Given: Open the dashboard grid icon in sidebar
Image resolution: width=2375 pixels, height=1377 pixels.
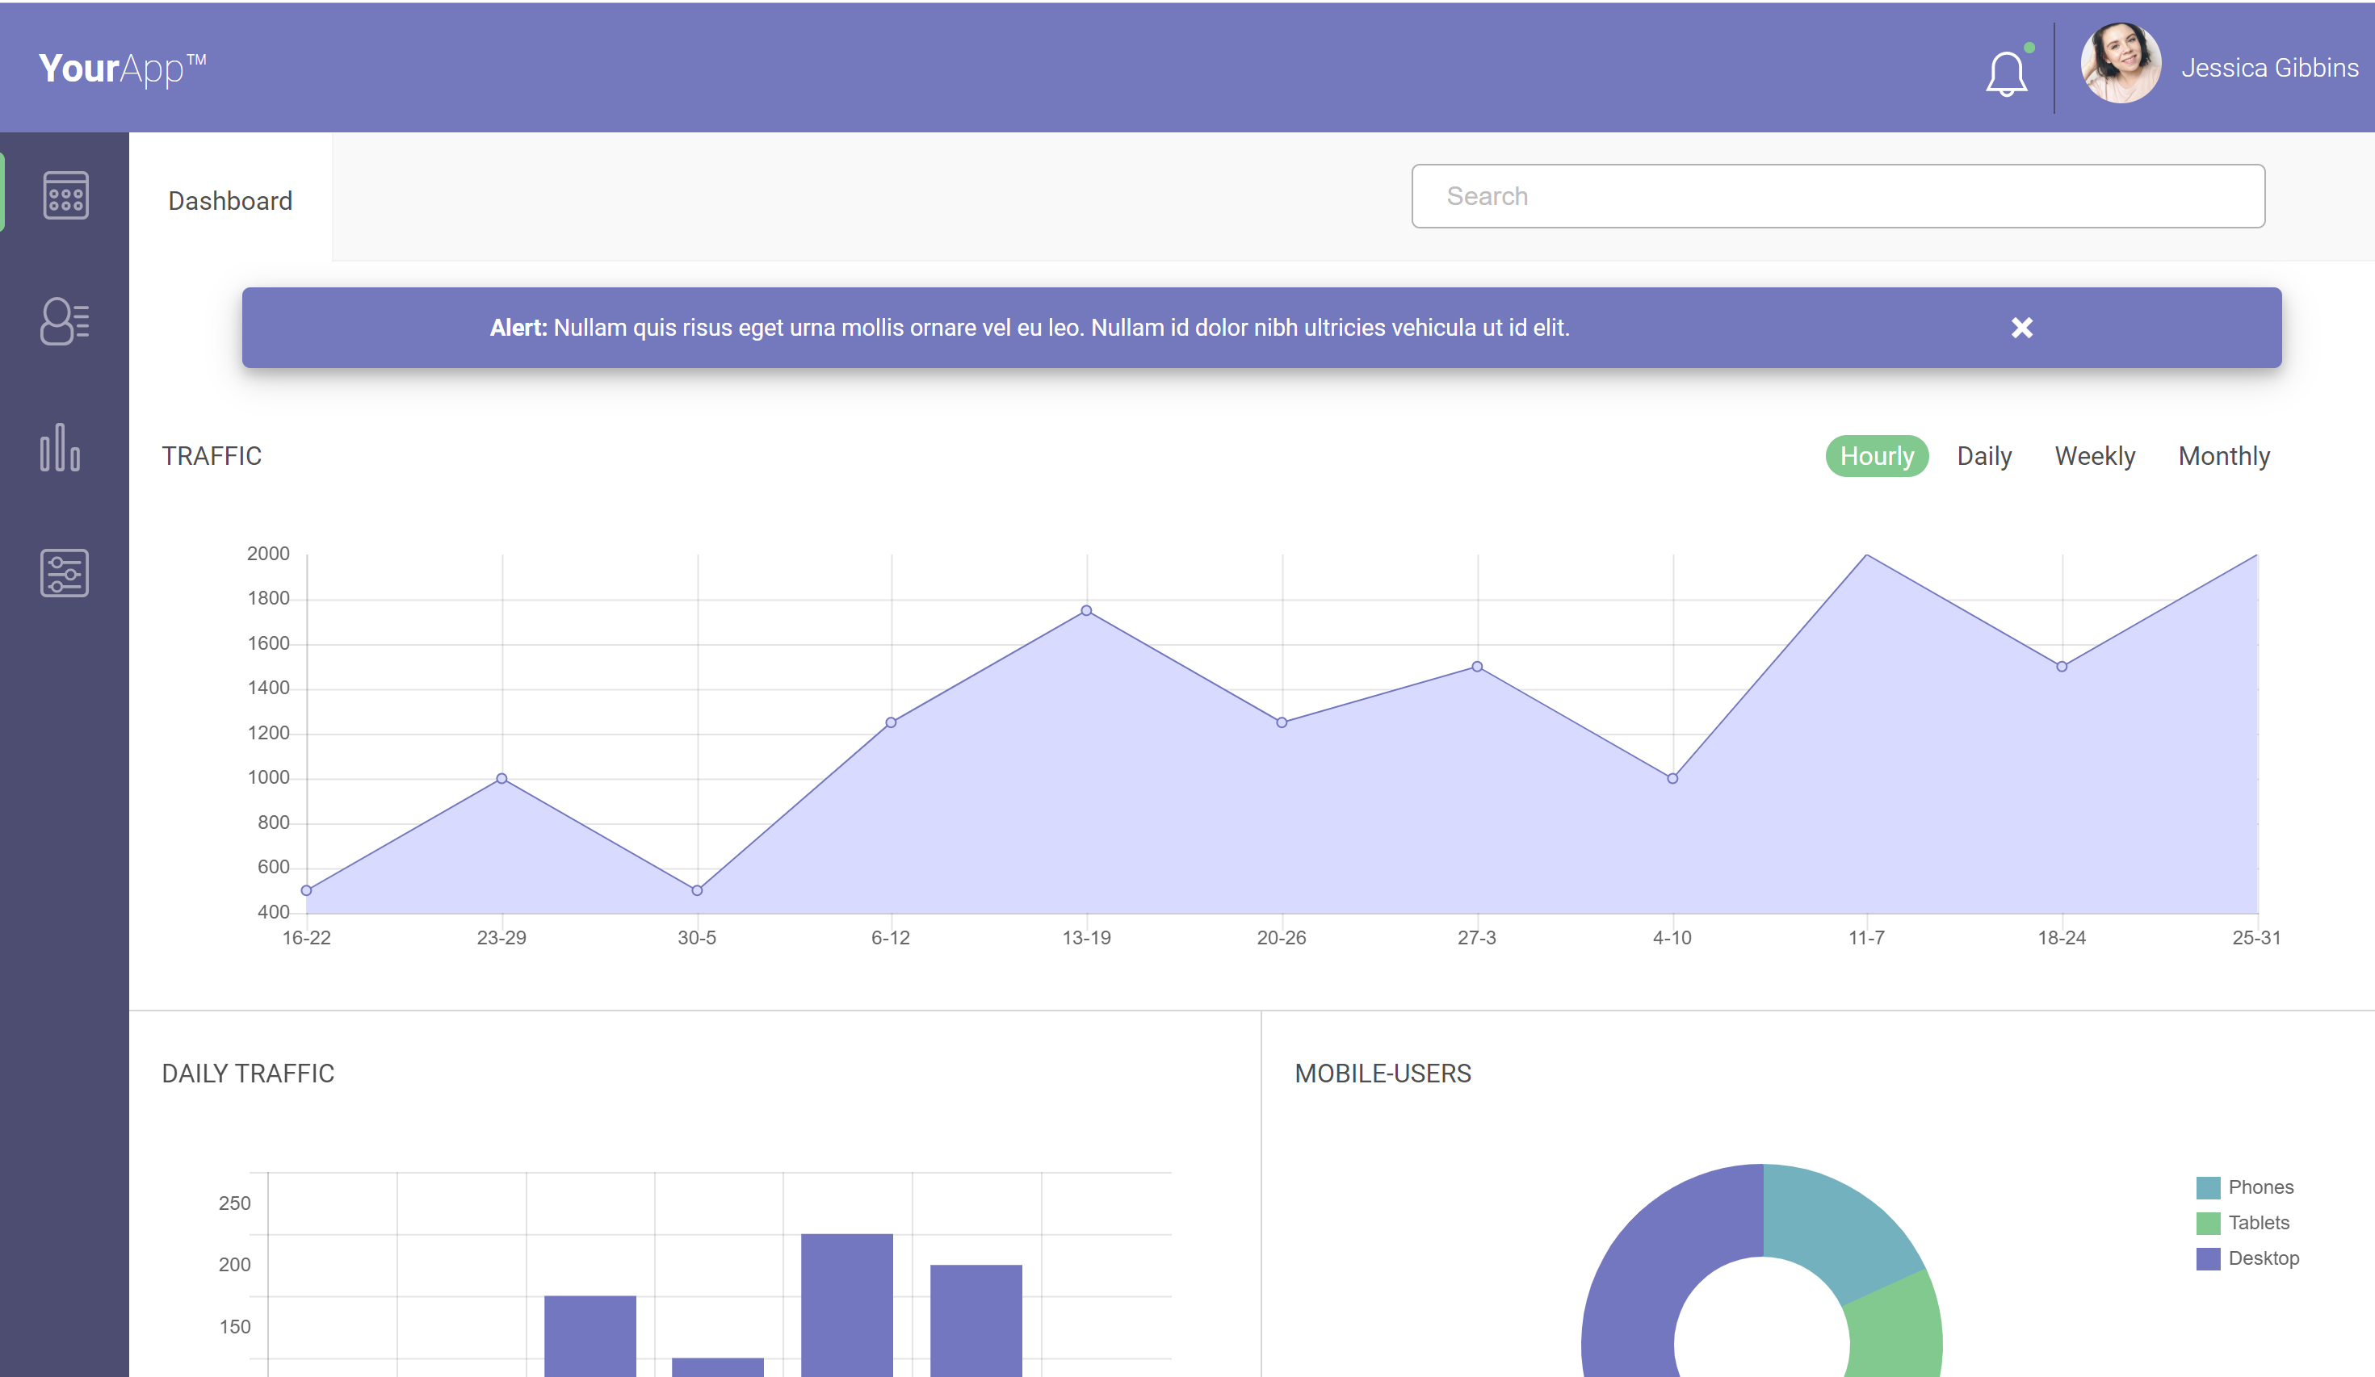Looking at the screenshot, I should pos(66,195).
